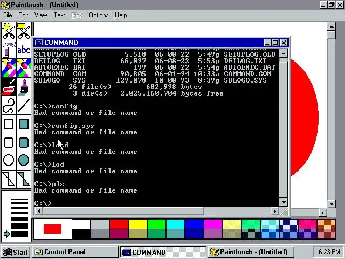
Task: Click the COMMAND window title bar icon
Action: 39,42
